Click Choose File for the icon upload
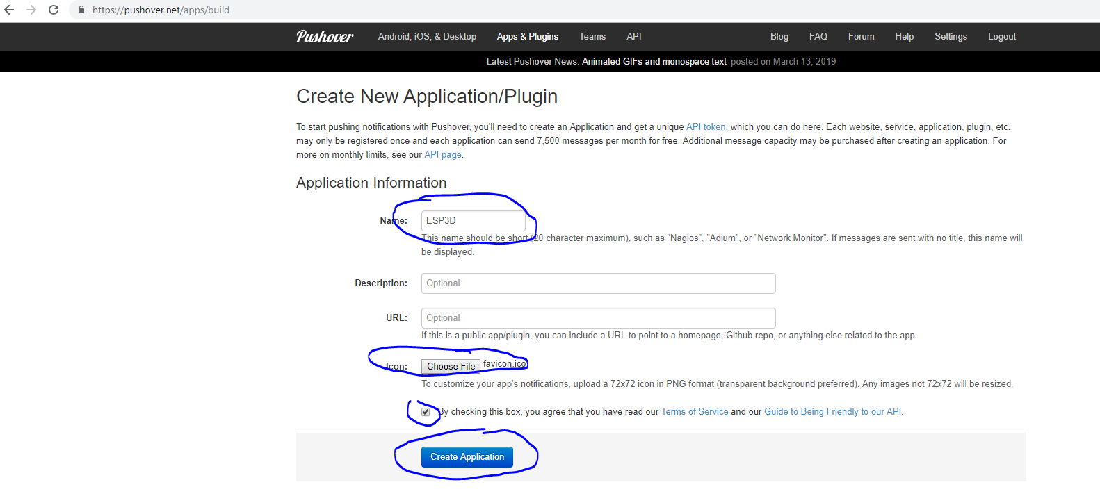This screenshot has width=1100, height=496. click(x=451, y=366)
